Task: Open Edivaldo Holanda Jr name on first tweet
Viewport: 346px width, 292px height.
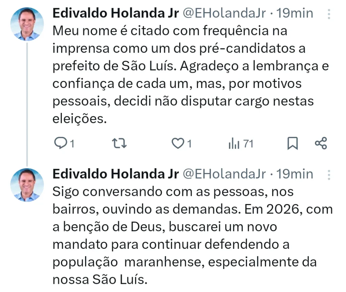Action: (x=116, y=13)
